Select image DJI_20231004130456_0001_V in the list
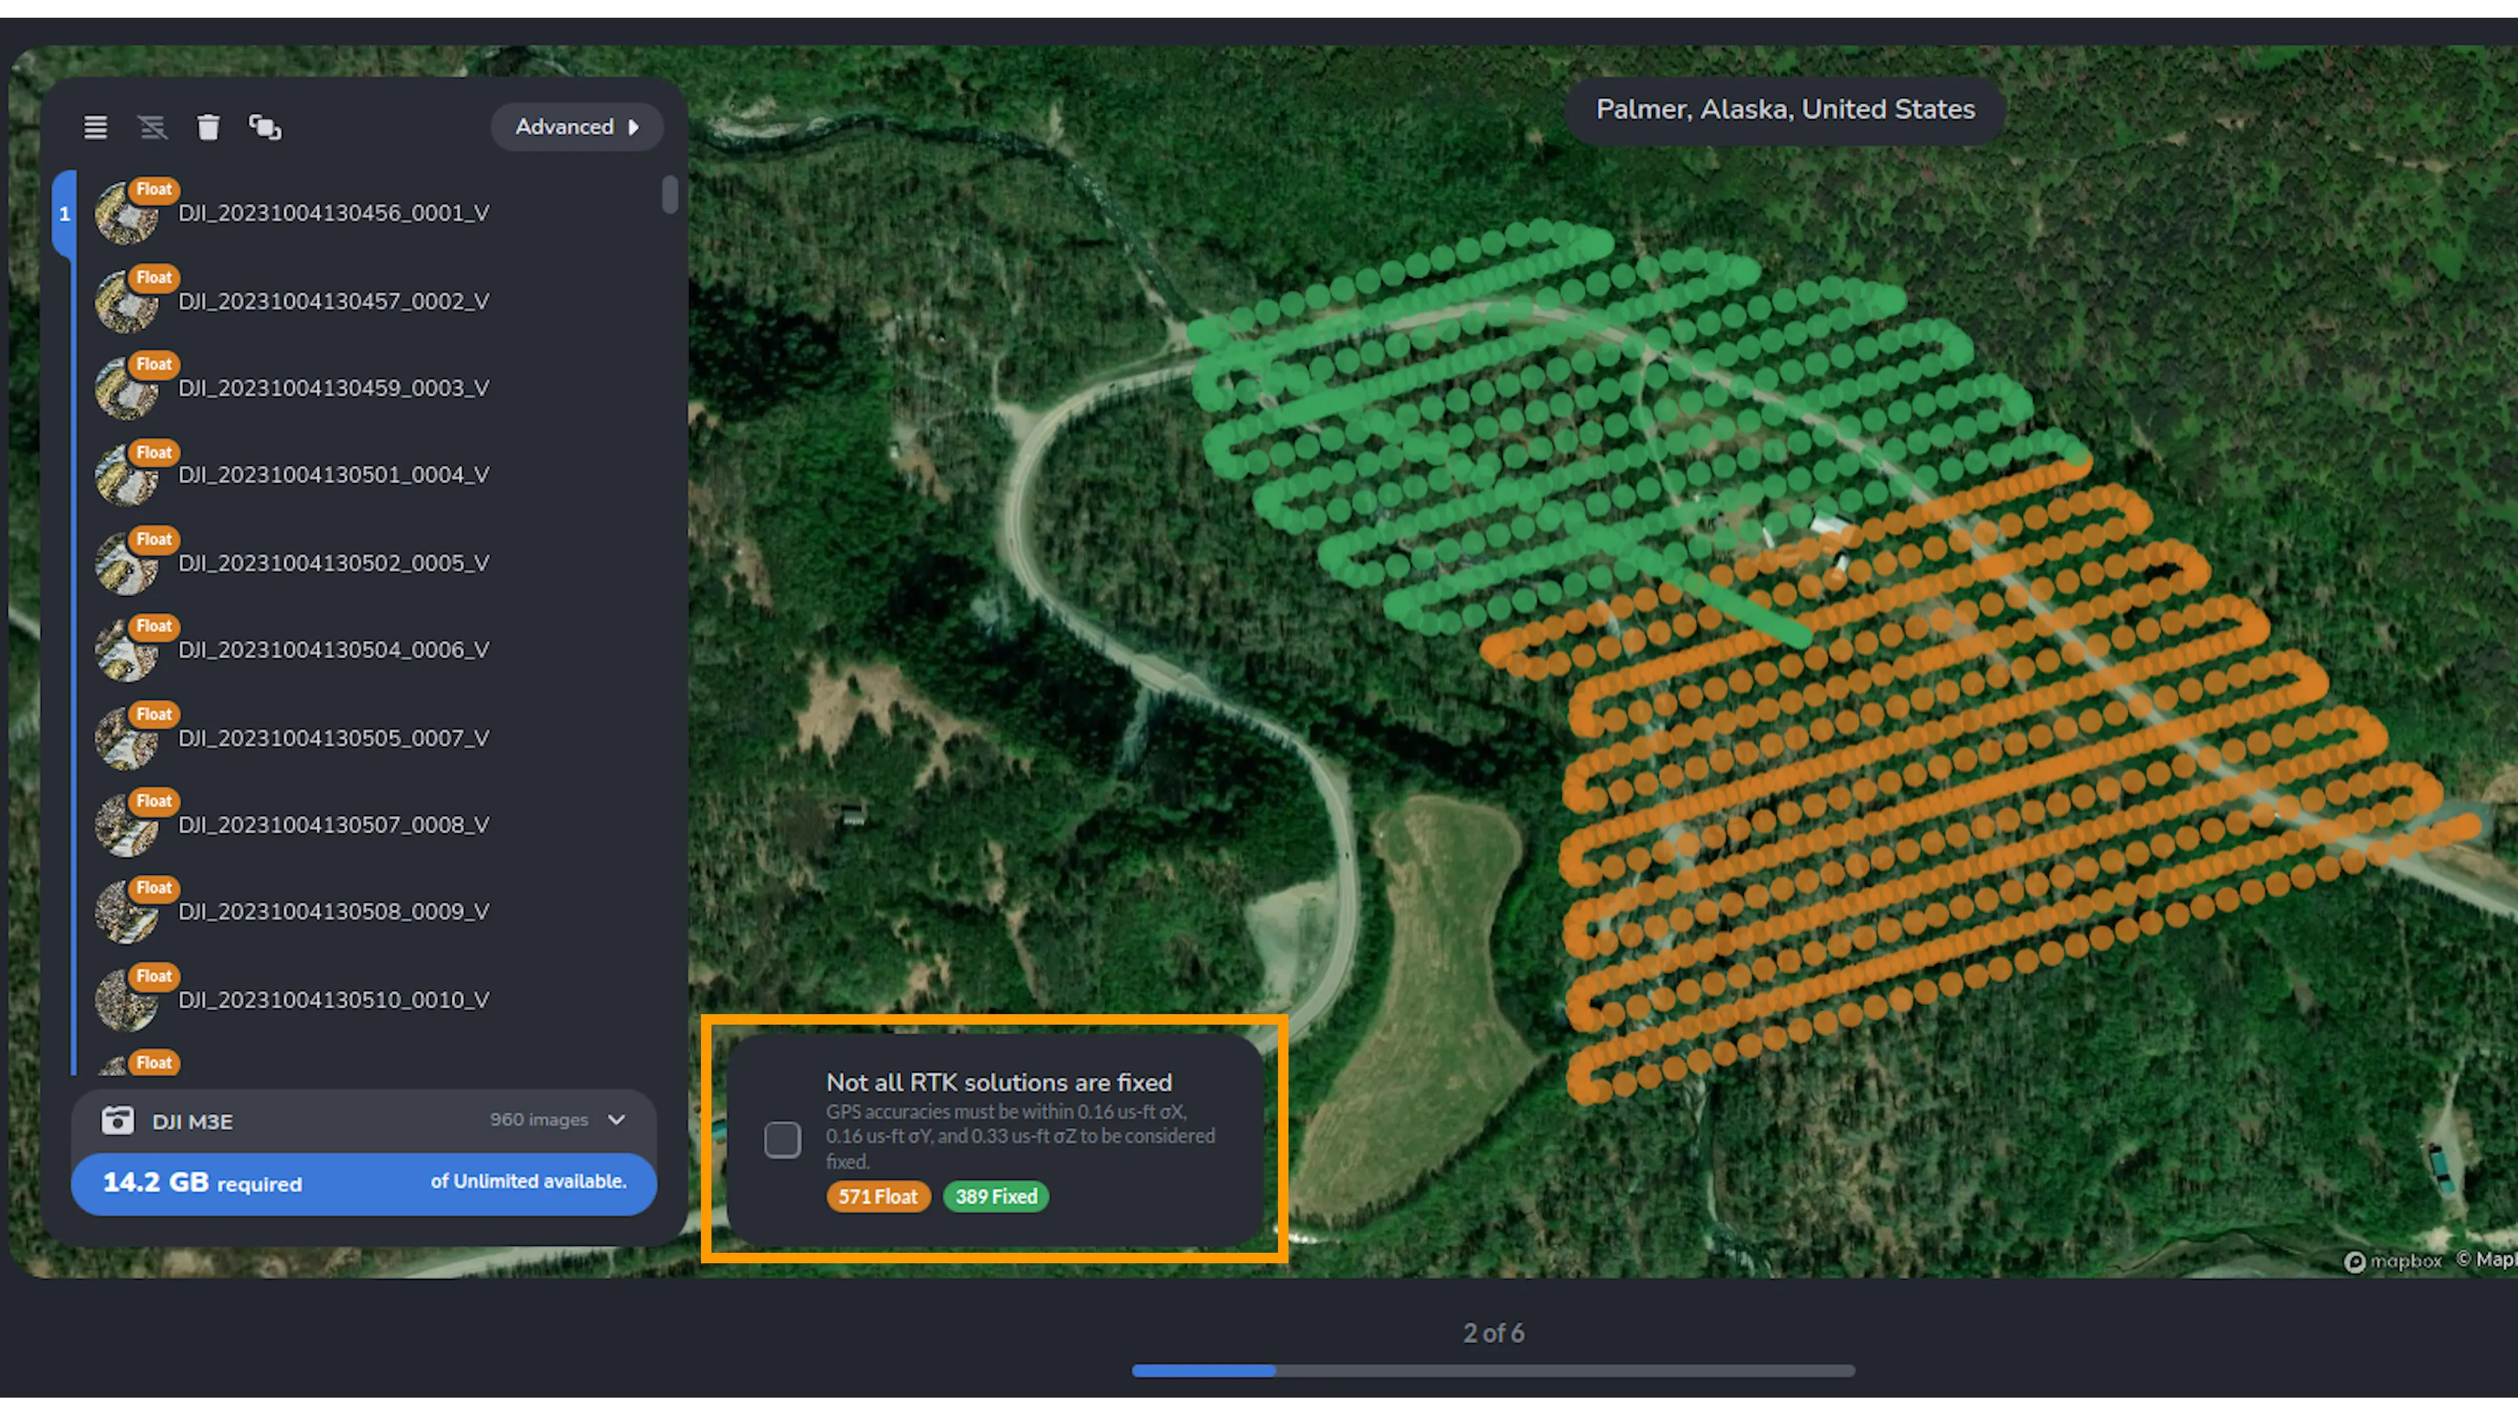 point(333,213)
